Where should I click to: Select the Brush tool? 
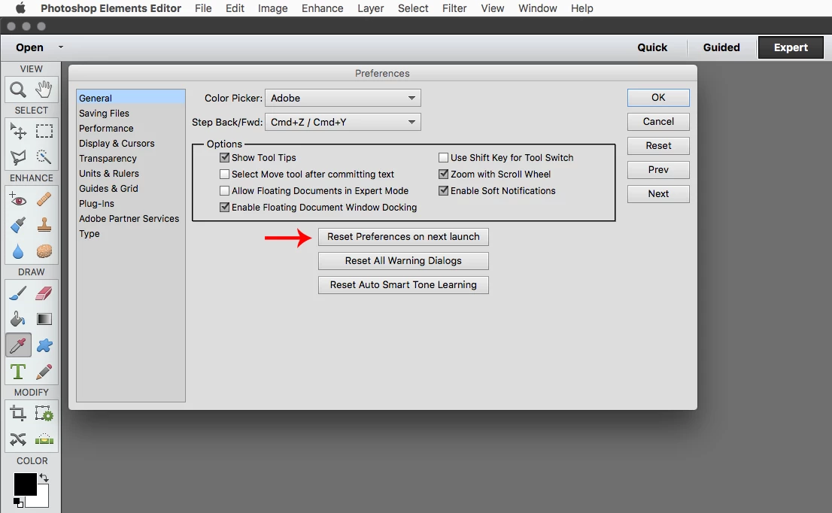[x=18, y=293]
